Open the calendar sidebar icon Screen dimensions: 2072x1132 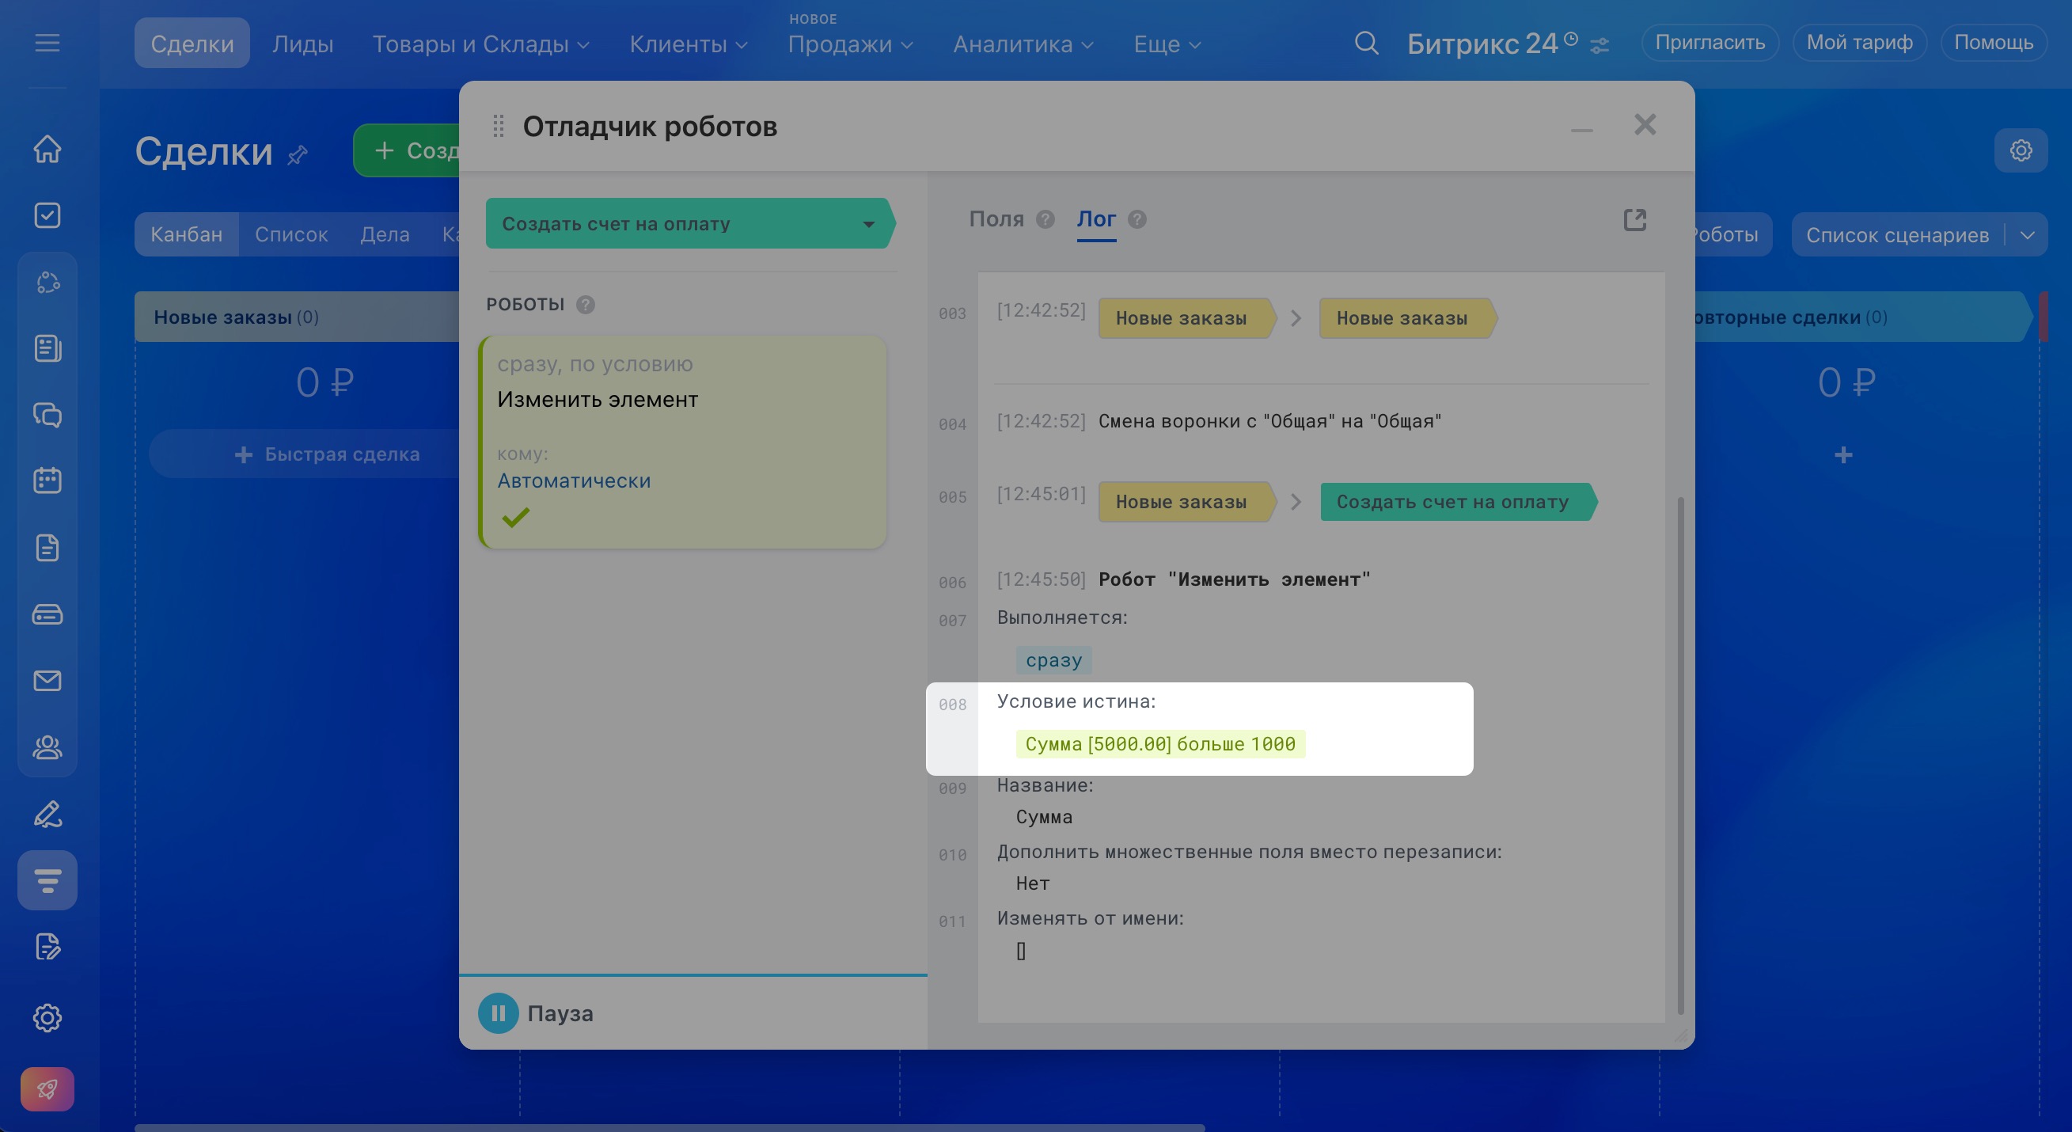(x=47, y=481)
